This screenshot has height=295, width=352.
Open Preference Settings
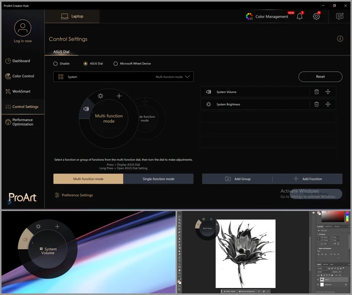coord(73,195)
